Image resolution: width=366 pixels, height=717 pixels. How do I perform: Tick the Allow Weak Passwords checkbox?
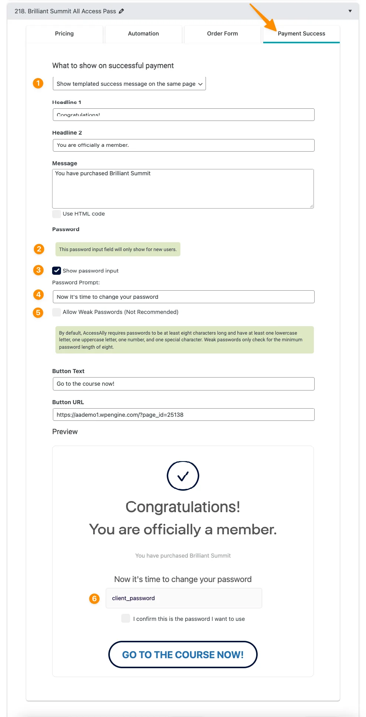tap(57, 312)
